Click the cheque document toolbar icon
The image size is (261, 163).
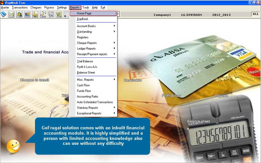[x=43, y=14]
